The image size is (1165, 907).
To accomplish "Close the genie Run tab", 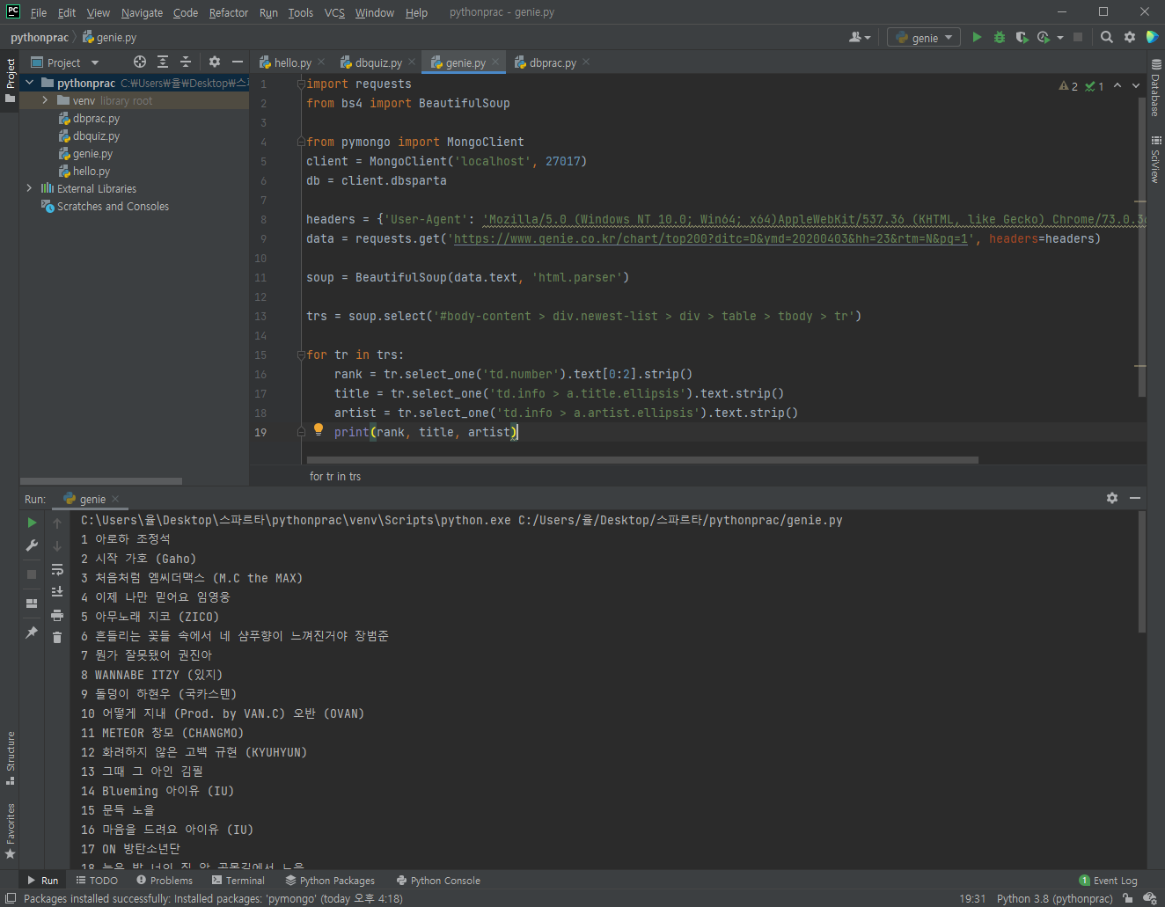I will (x=115, y=499).
